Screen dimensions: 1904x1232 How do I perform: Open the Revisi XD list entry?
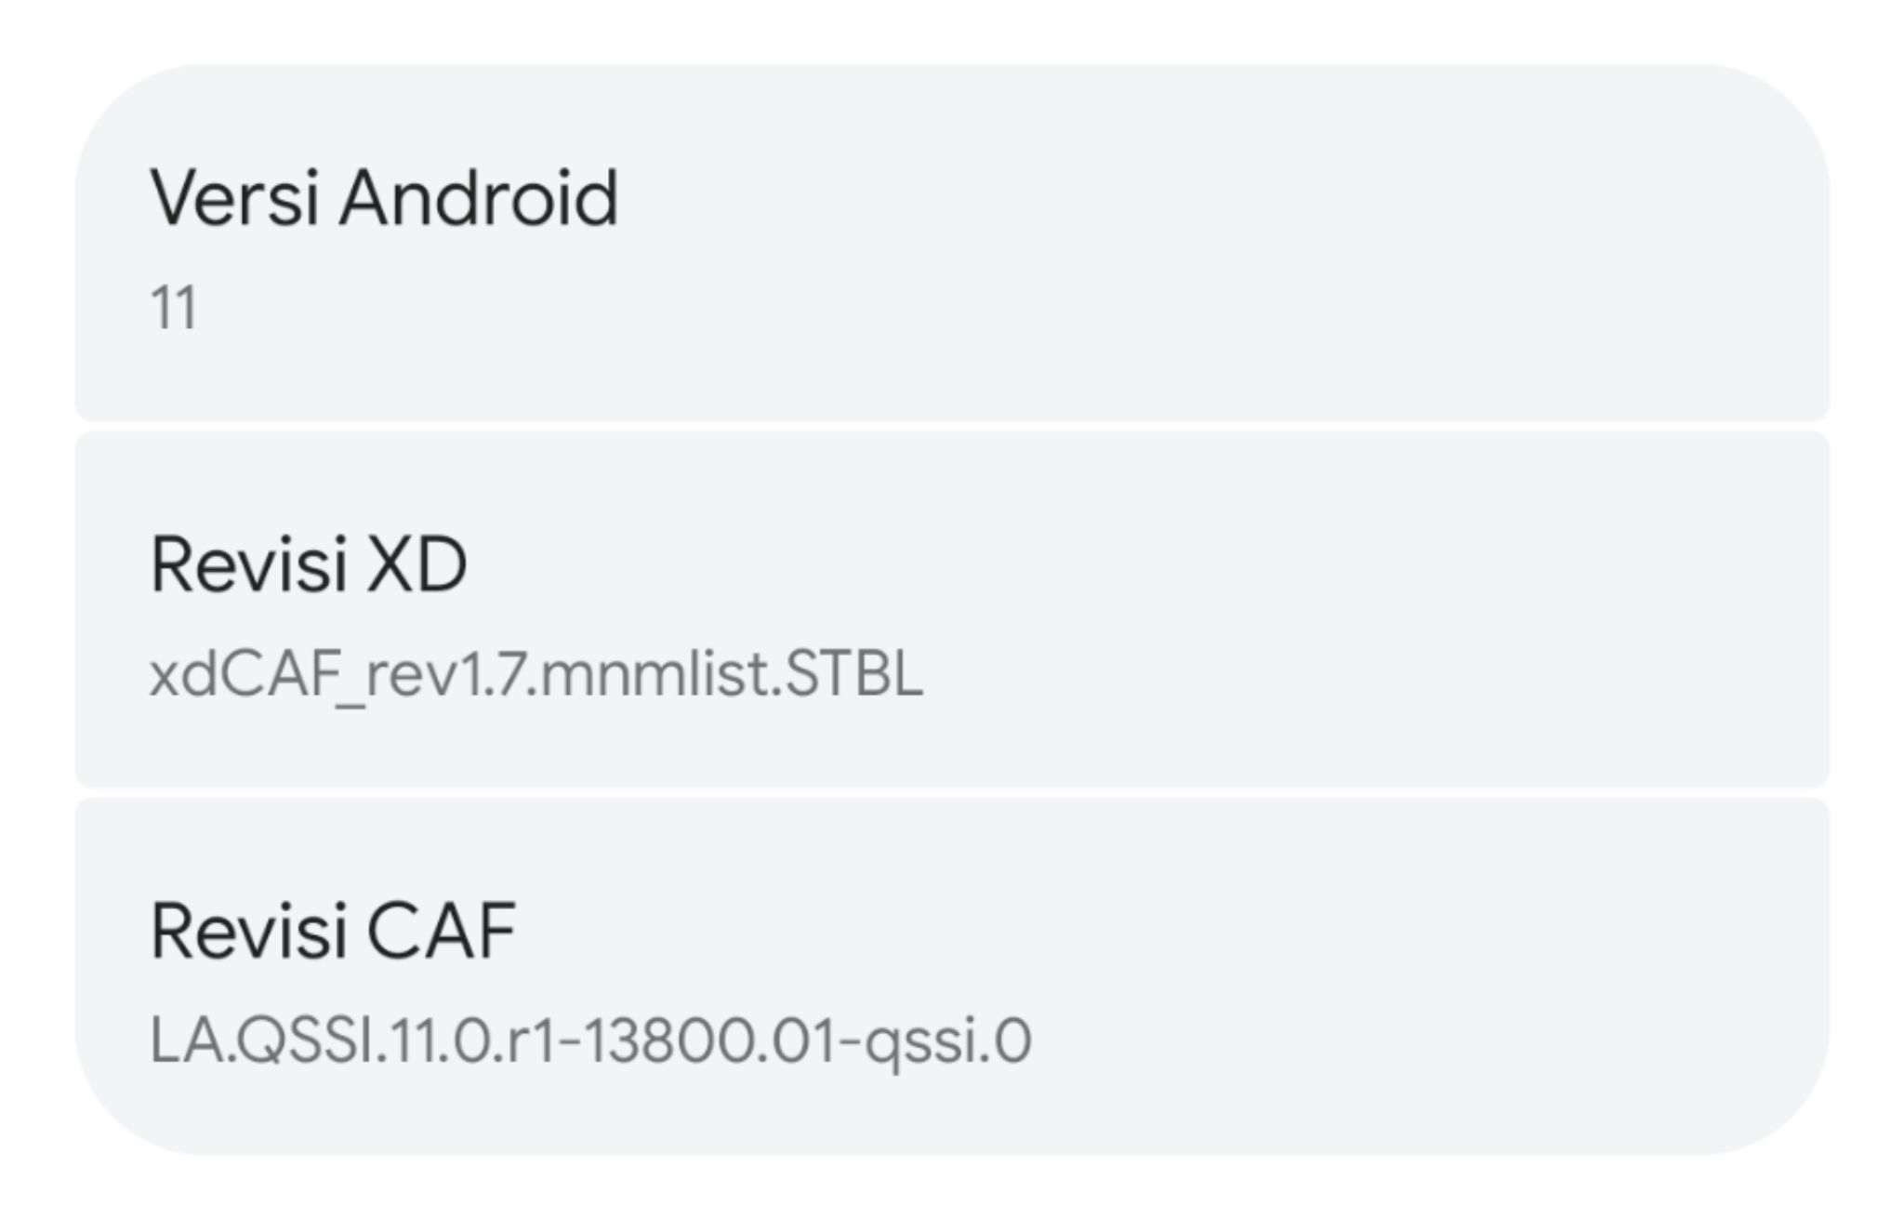pos(952,609)
